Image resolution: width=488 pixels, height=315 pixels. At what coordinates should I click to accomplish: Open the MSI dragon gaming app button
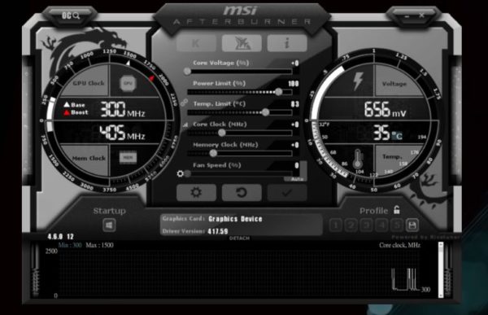[x=242, y=43]
